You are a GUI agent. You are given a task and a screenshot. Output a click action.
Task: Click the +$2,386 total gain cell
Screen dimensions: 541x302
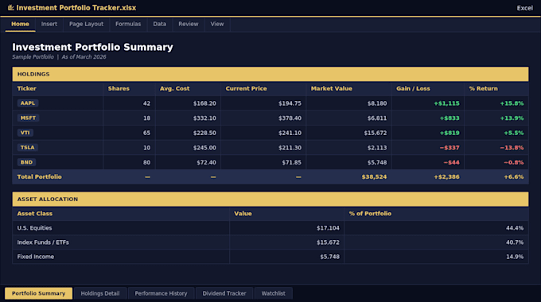(x=428, y=177)
